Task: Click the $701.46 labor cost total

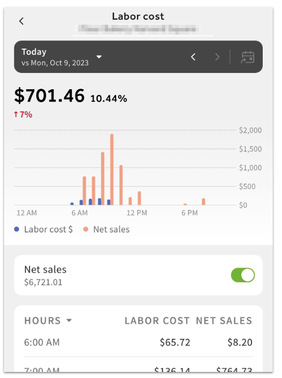Action: [x=50, y=96]
